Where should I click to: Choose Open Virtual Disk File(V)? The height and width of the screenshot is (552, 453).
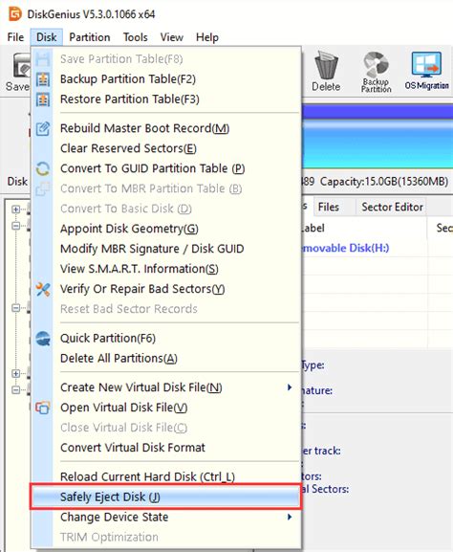[166, 408]
